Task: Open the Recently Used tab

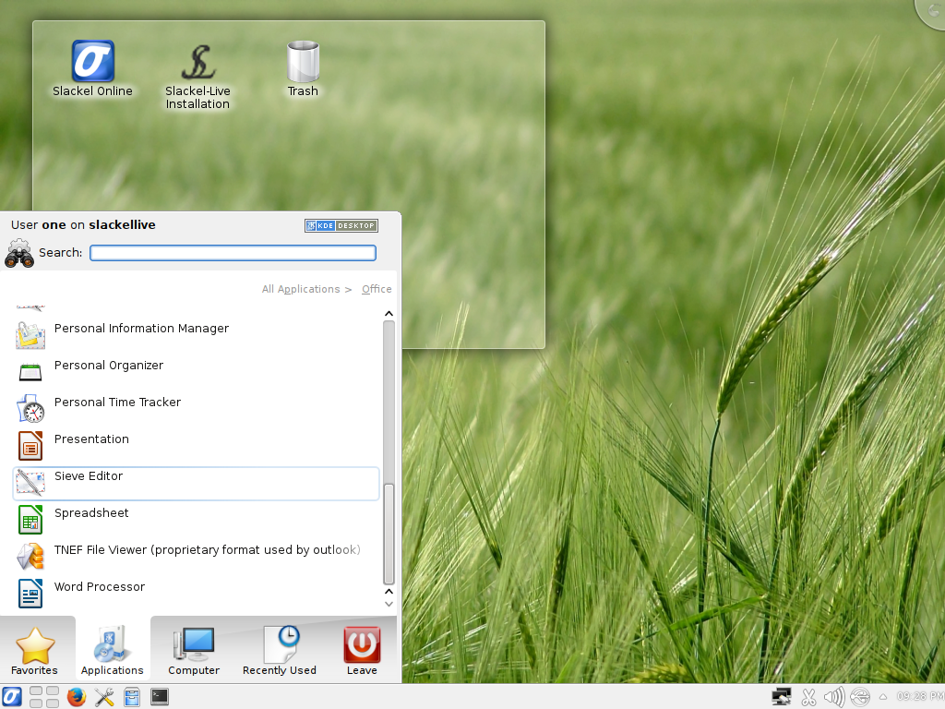Action: (279, 651)
